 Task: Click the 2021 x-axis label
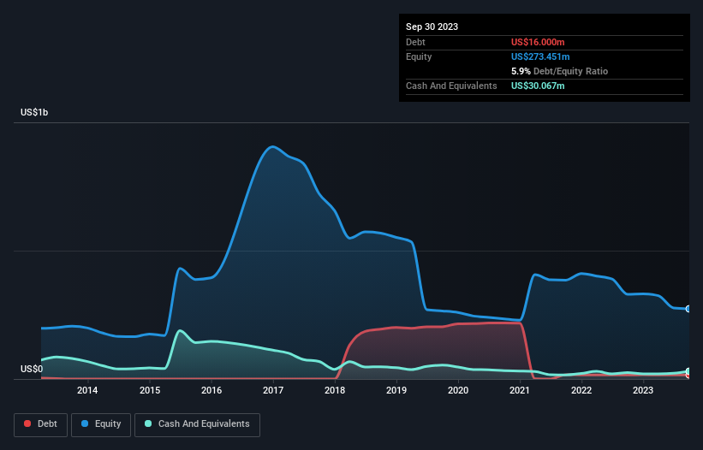520,390
